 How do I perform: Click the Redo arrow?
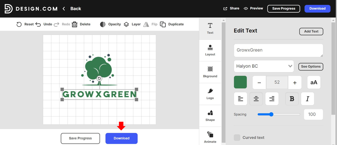click(x=56, y=24)
